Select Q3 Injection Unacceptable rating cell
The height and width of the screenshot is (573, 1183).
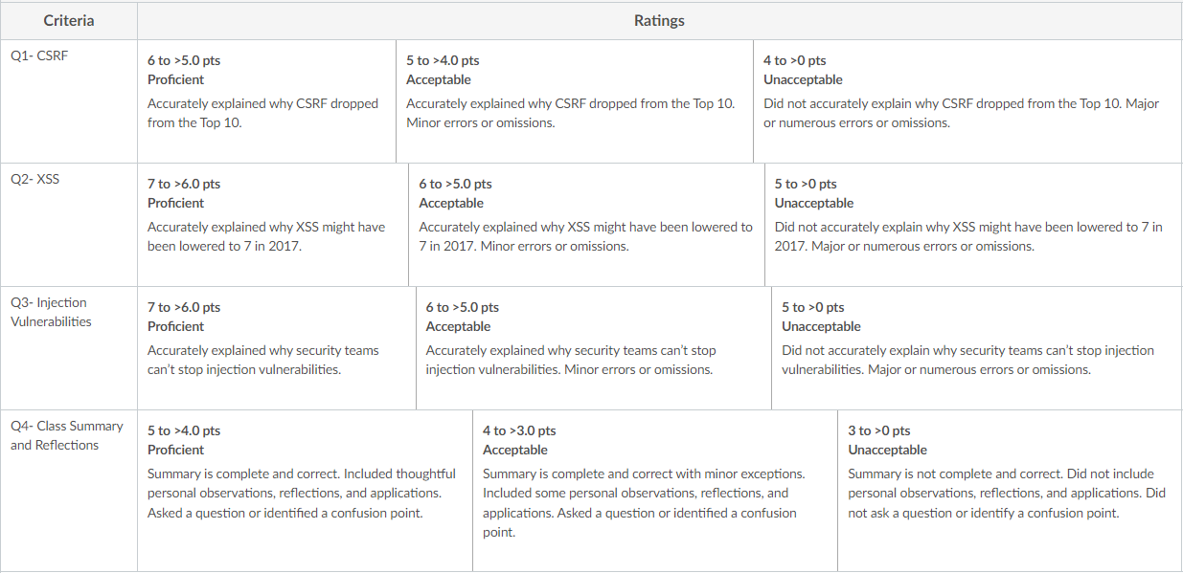coord(977,348)
